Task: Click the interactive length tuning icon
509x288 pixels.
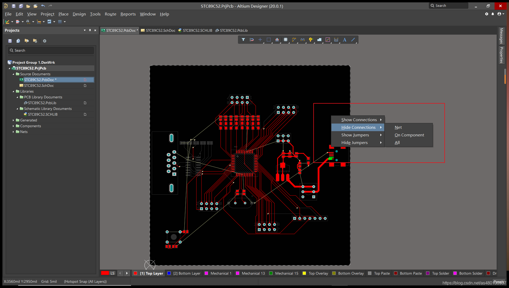Action: click(x=303, y=40)
